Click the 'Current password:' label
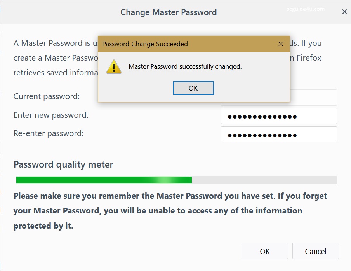 point(47,96)
